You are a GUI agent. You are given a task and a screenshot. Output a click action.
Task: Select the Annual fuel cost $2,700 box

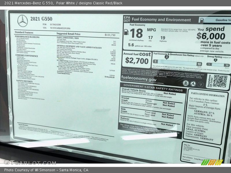[137, 59]
